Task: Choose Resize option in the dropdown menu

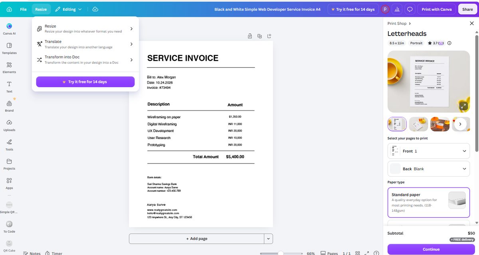Action: [85, 29]
